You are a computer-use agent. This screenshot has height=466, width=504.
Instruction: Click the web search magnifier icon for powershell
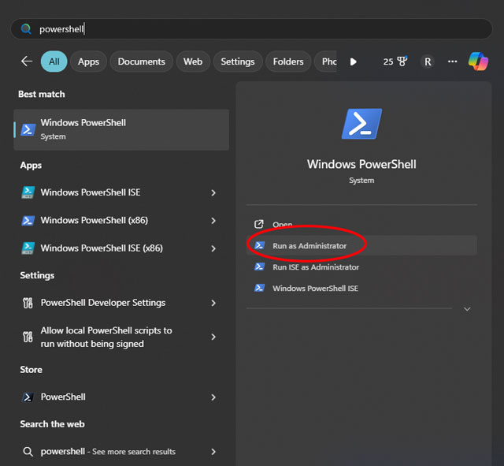(x=28, y=452)
